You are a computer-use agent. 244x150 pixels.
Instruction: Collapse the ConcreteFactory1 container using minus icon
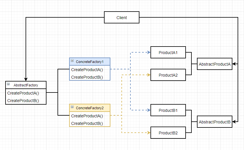(x=72, y=61)
